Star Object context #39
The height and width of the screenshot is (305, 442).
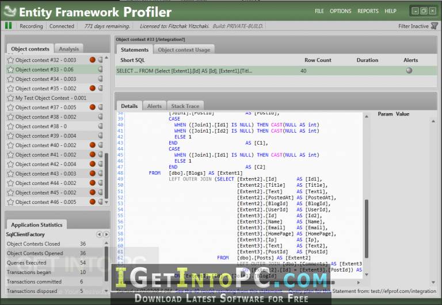coord(11,136)
